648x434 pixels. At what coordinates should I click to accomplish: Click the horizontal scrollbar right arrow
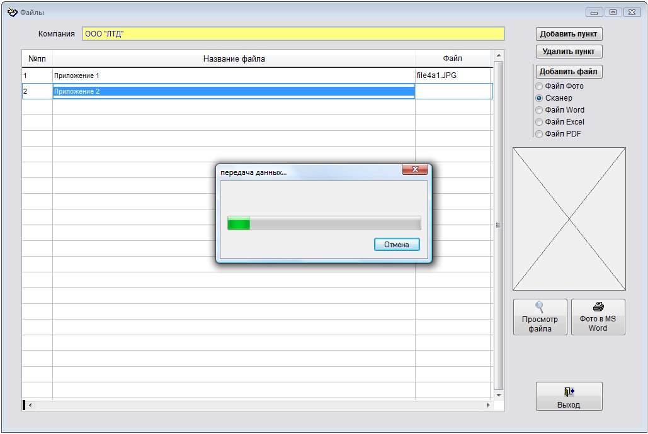pos(489,405)
